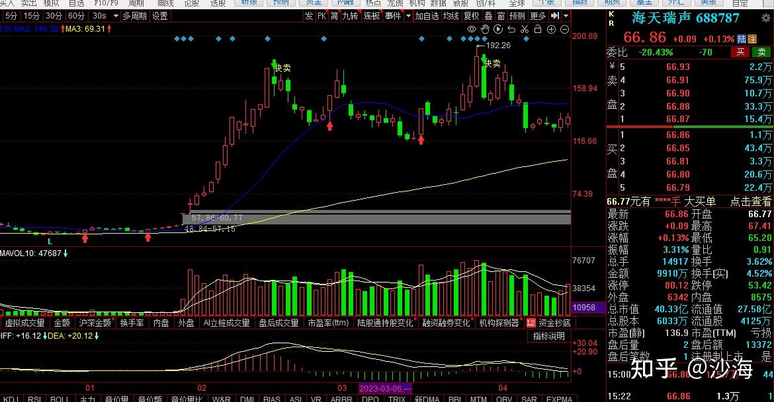
Task: Click 加自选 to add to watchlist
Action: [427, 16]
